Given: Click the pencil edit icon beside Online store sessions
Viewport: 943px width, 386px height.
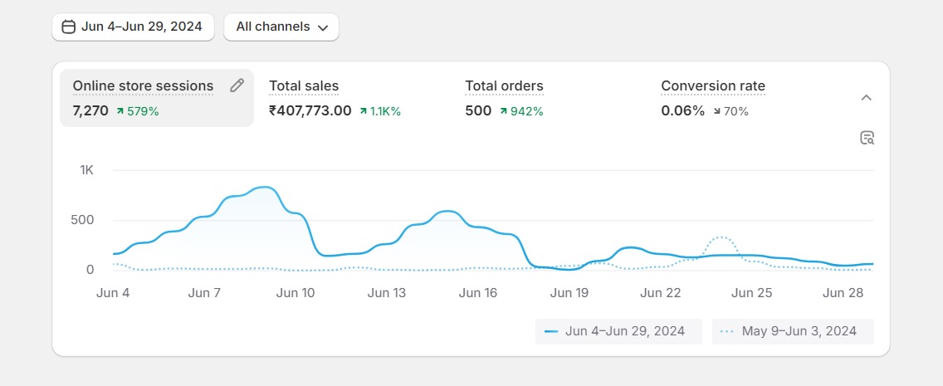Looking at the screenshot, I should point(237,86).
